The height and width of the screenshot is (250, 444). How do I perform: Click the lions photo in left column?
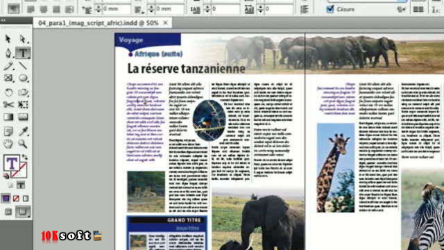tap(146, 192)
